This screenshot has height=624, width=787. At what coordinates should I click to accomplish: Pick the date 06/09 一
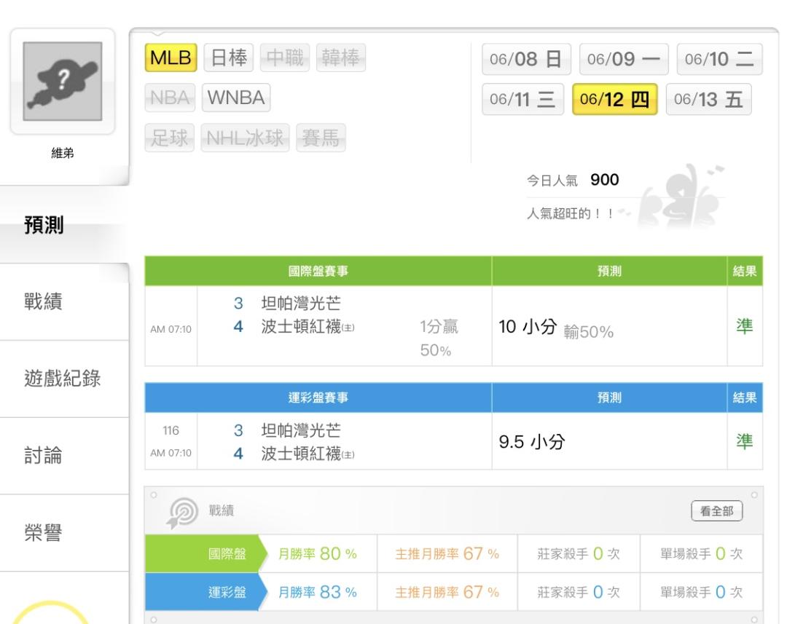click(x=624, y=59)
